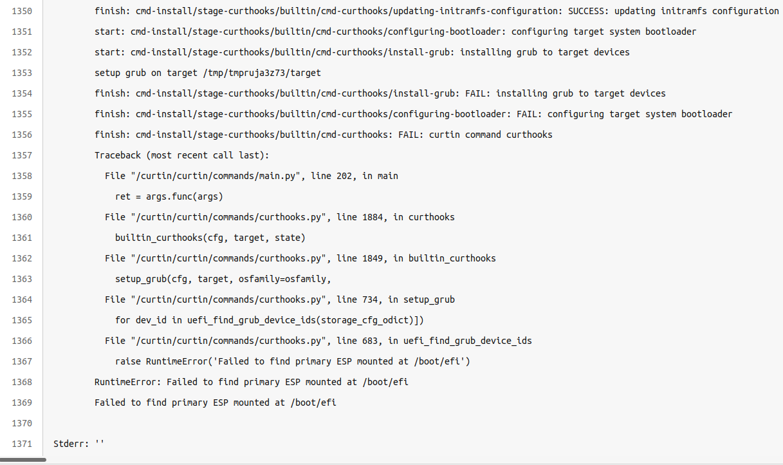Click line number 1355
783x465 pixels.
point(22,114)
